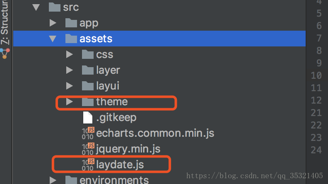Screen dimensions: 328x184
Task: Click the css folder icon
Action: (88, 54)
